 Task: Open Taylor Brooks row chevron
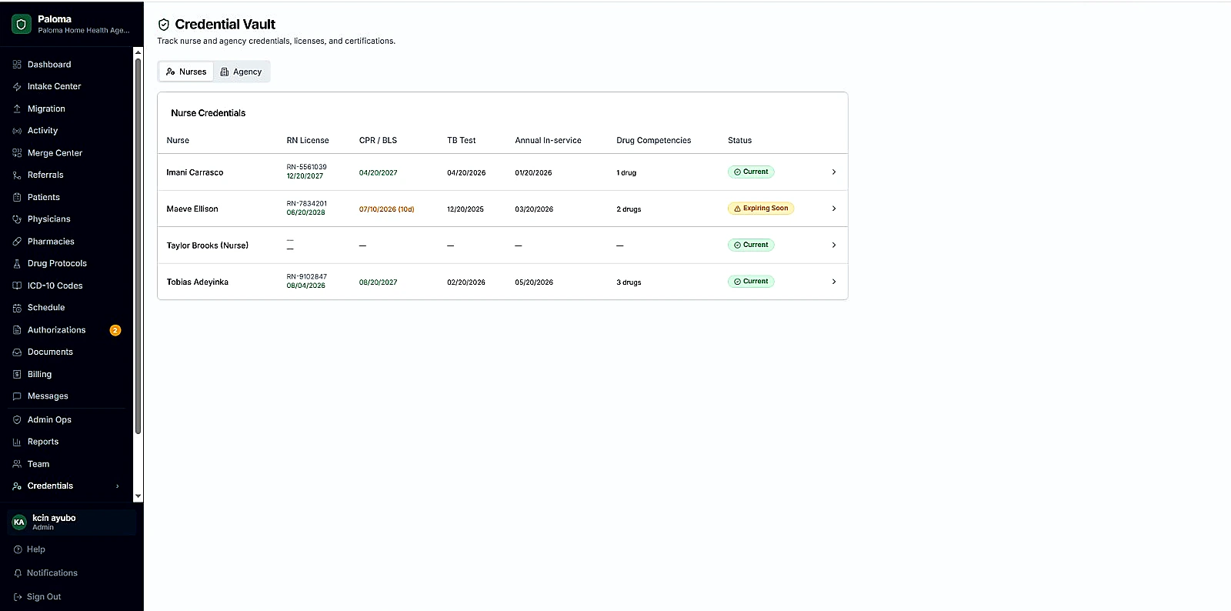coord(834,245)
